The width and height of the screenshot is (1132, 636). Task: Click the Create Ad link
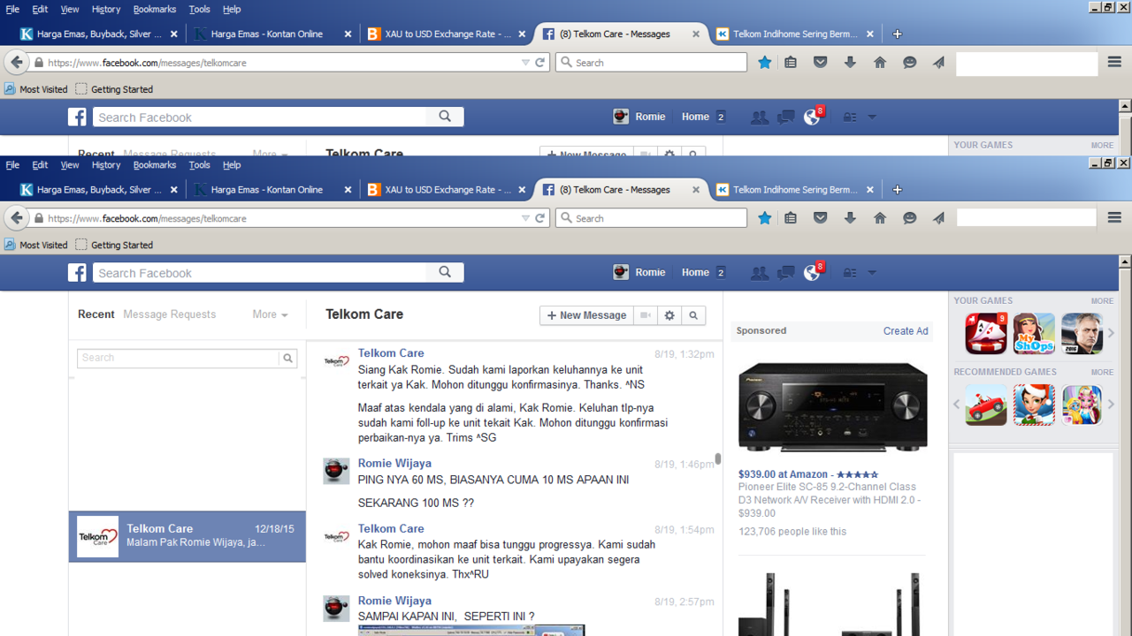coord(906,331)
